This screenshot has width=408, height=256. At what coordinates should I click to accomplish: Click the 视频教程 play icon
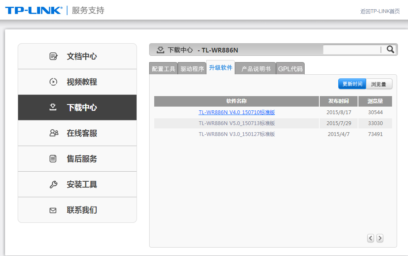coord(53,82)
